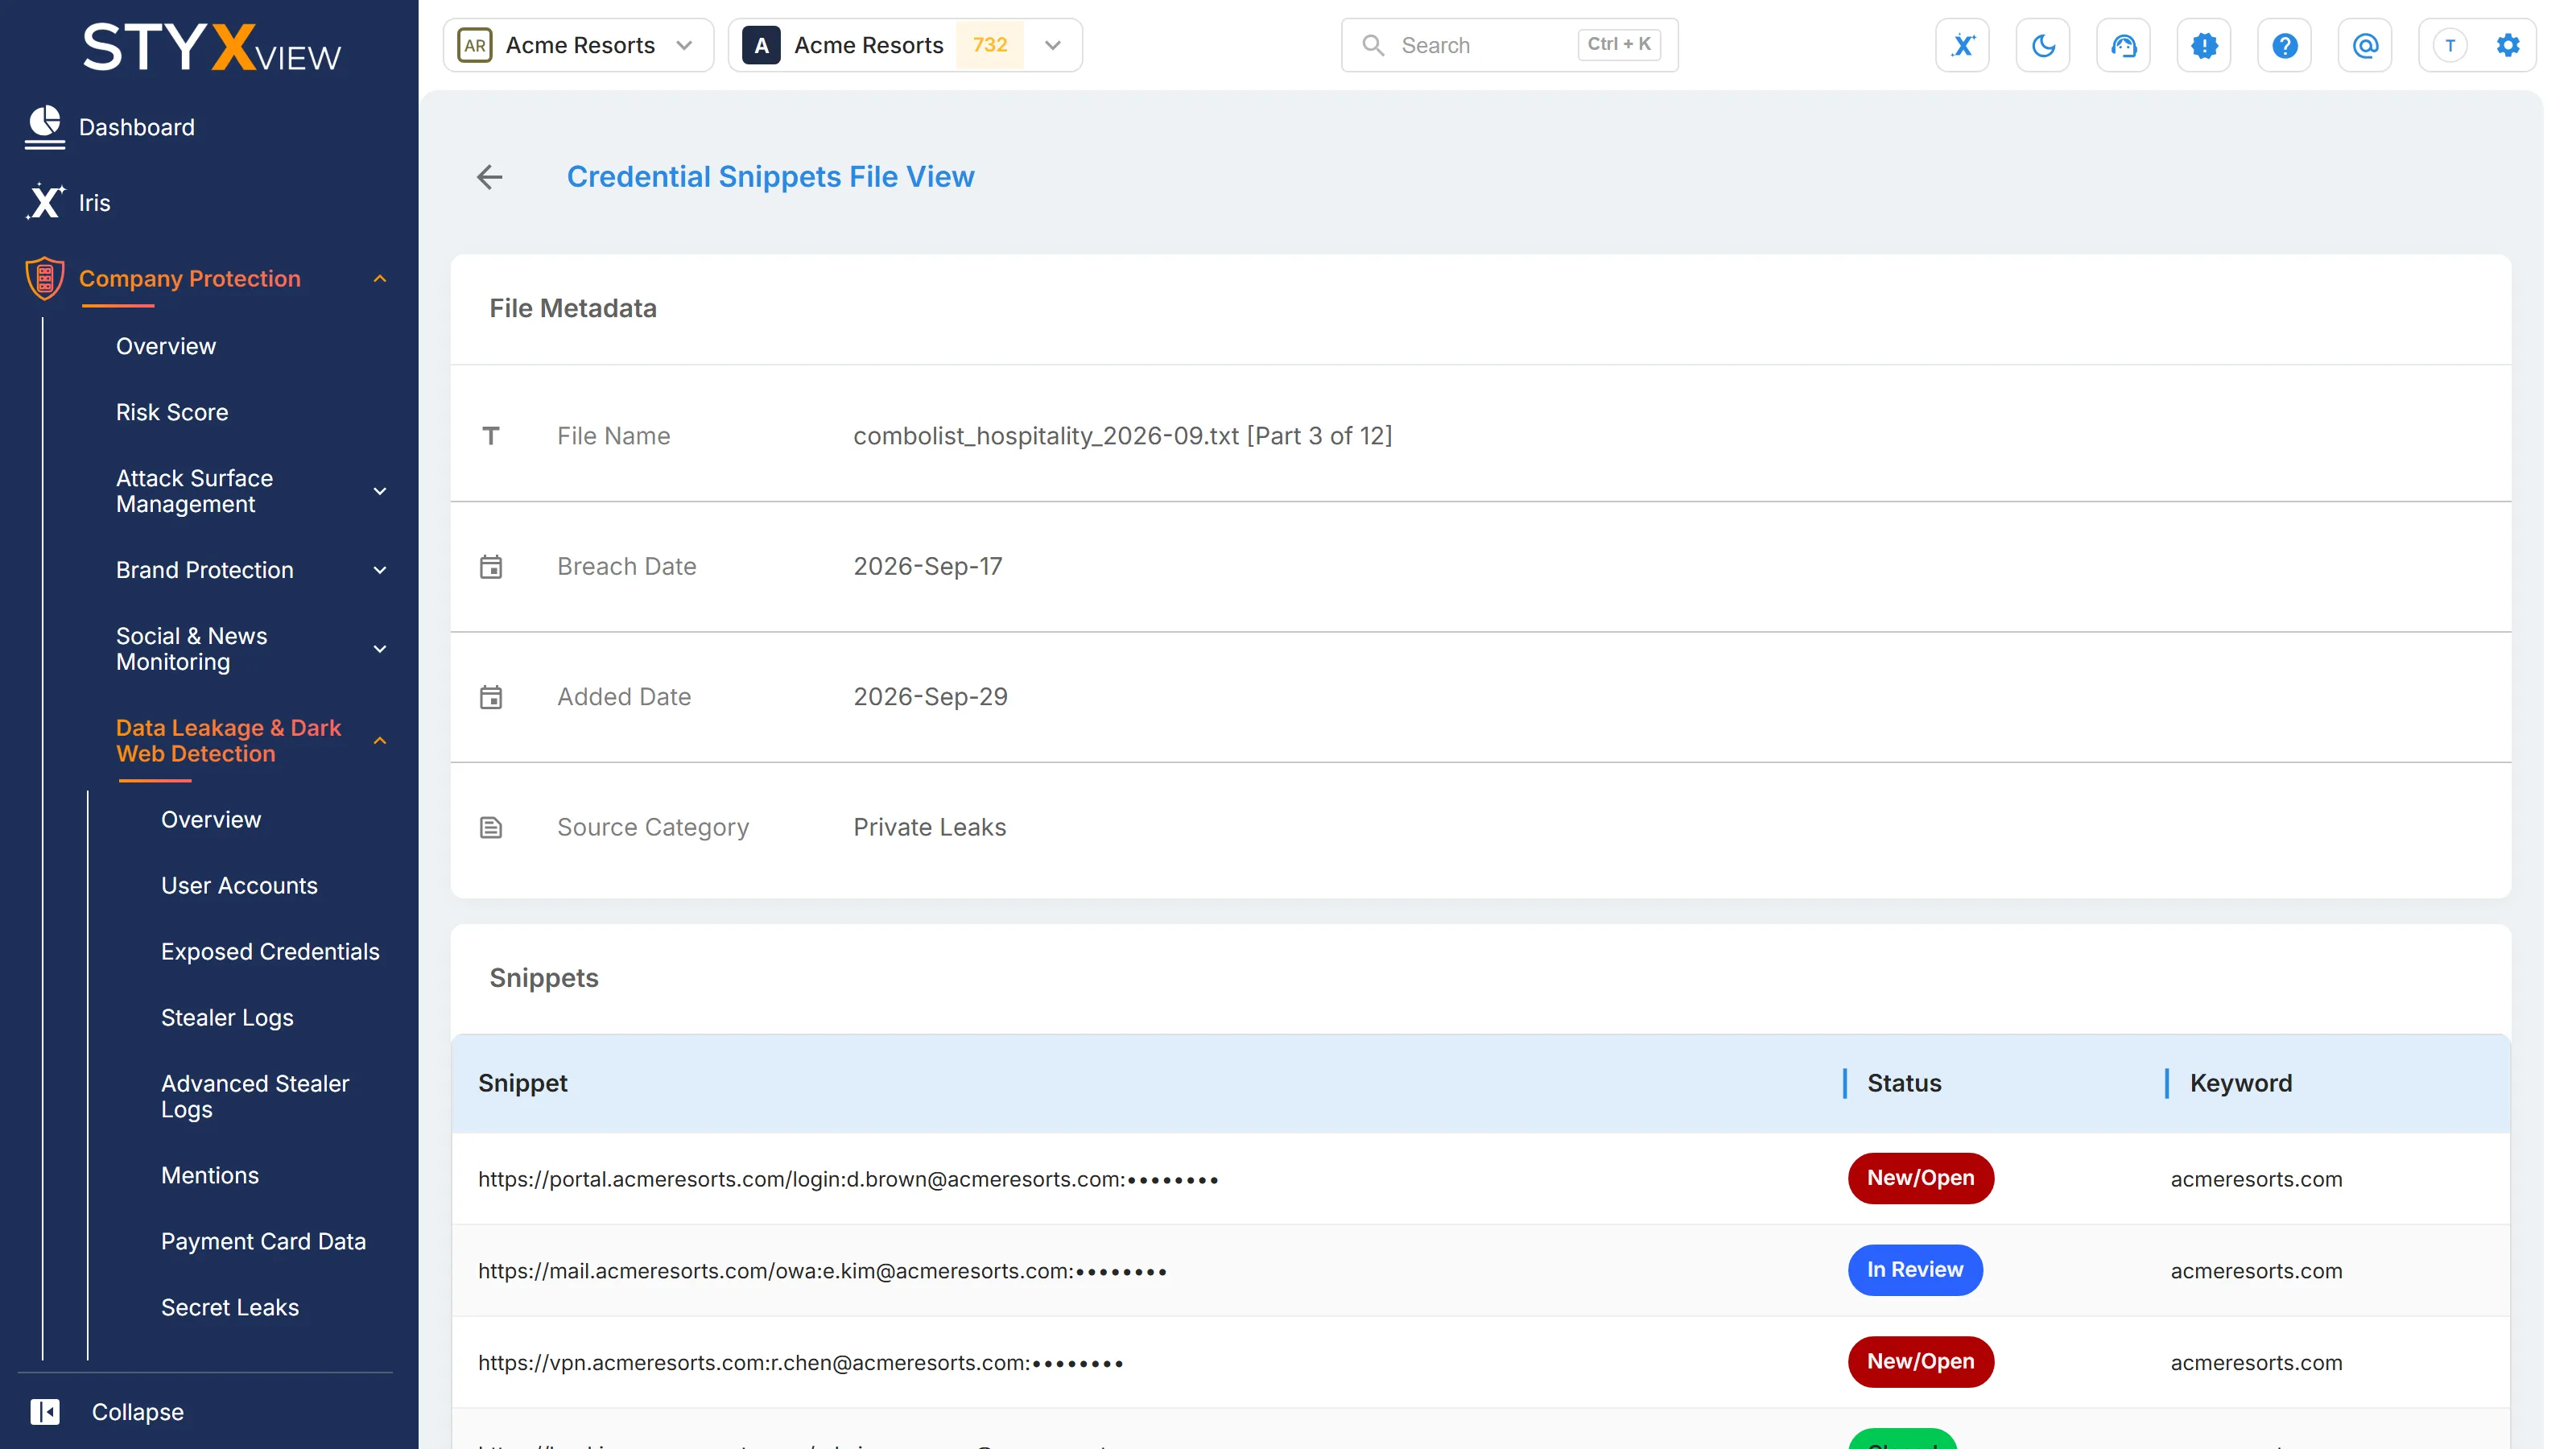Click the Ctrl + K shortcut badge
The width and height of the screenshot is (2576, 1449).
click(1619, 44)
